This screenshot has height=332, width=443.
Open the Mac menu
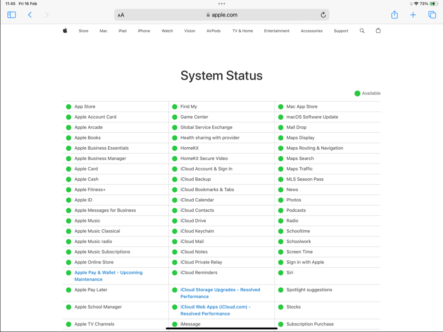click(103, 31)
